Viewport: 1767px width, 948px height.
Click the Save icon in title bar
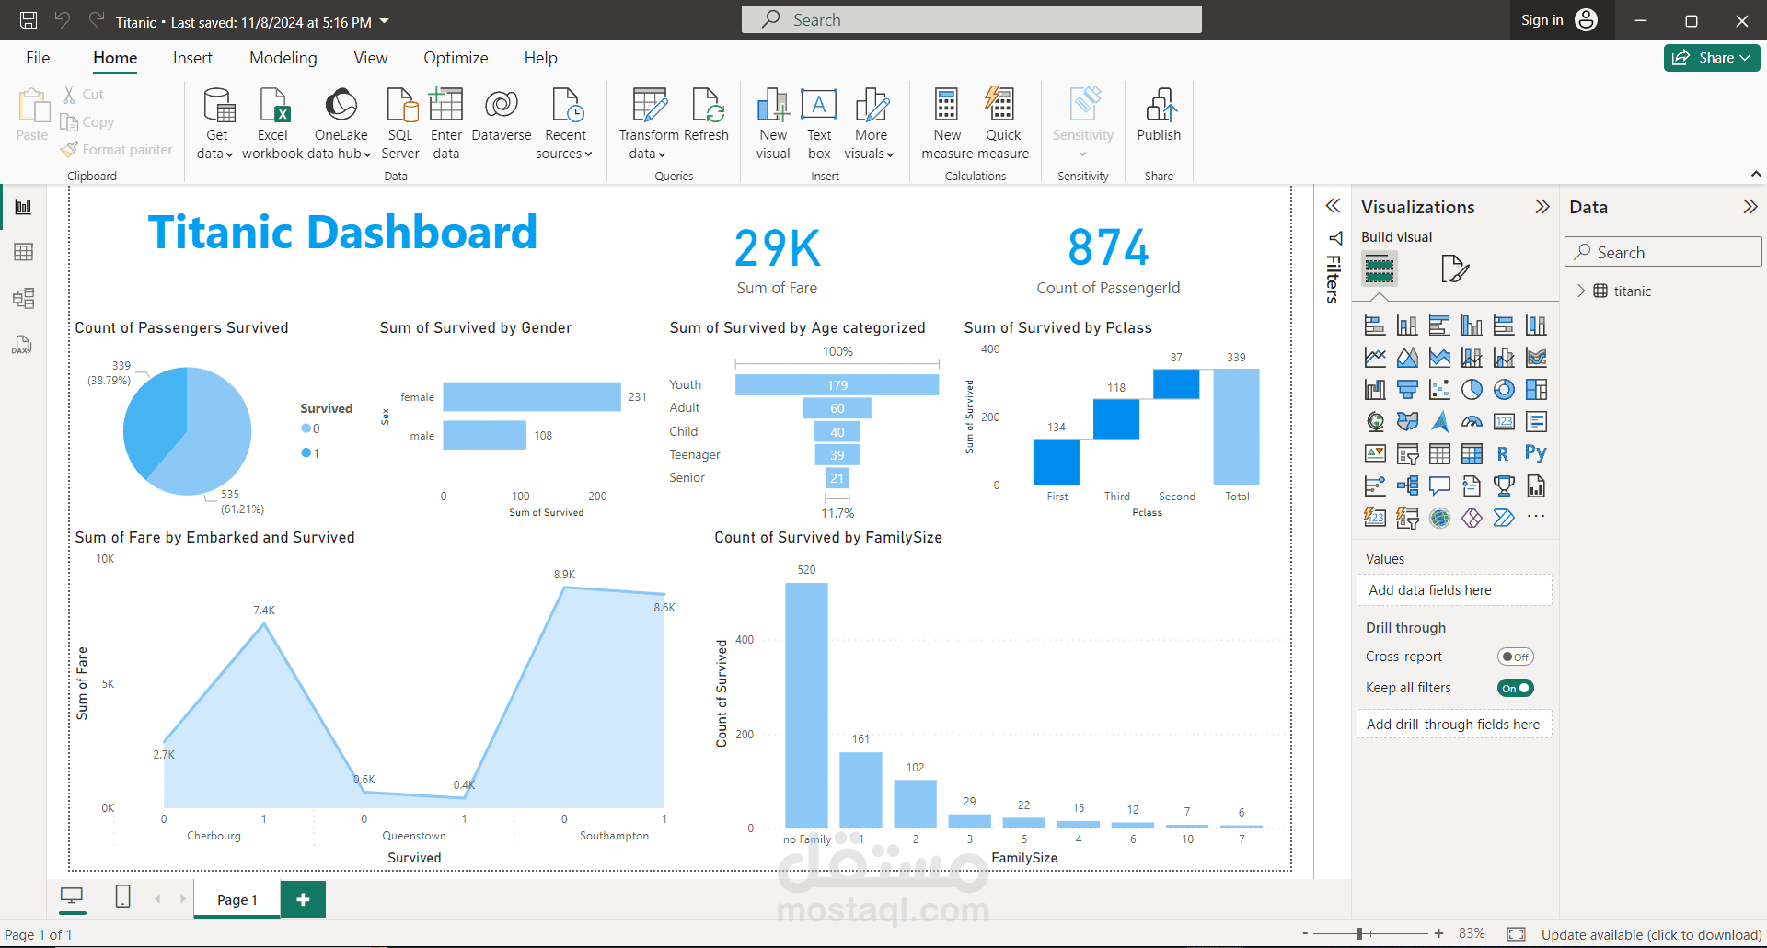click(29, 20)
